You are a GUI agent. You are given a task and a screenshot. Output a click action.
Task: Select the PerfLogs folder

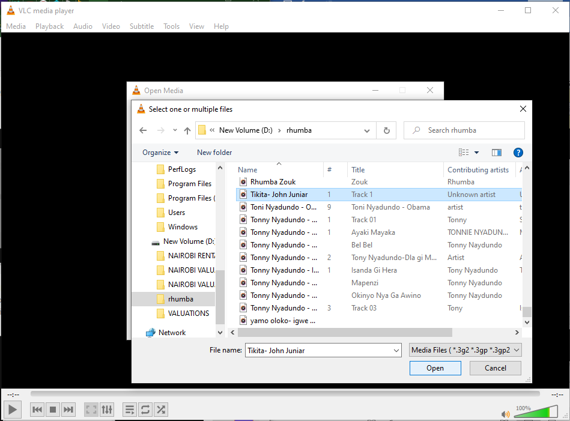click(182, 169)
